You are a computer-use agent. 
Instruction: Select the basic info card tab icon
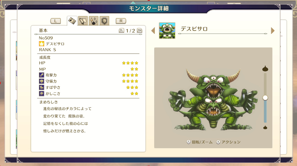coord(72,21)
